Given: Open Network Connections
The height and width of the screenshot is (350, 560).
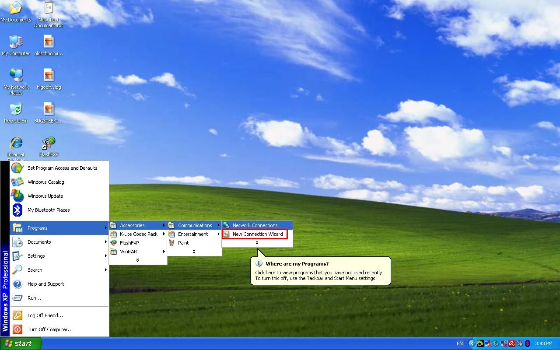Looking at the screenshot, I should pos(257,225).
